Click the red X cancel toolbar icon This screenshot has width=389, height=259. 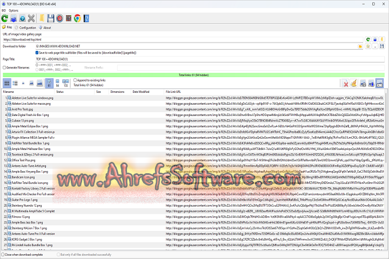31,18
